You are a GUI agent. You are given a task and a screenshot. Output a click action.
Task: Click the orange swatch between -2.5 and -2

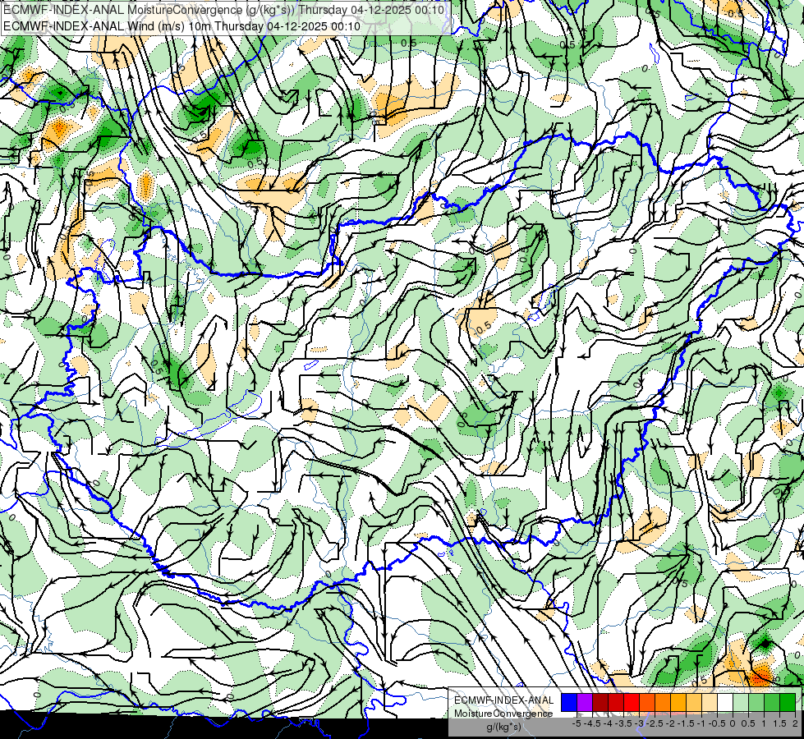click(663, 703)
